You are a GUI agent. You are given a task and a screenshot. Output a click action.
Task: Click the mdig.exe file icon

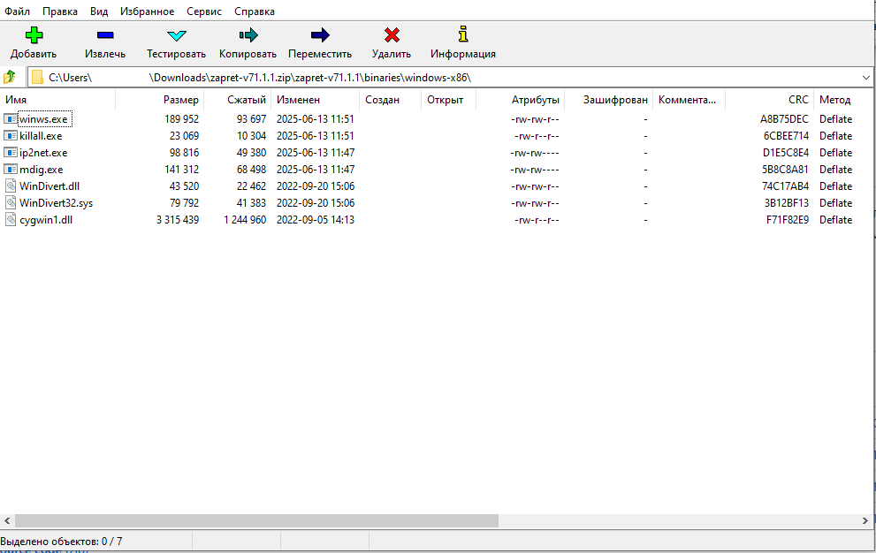(x=10, y=170)
